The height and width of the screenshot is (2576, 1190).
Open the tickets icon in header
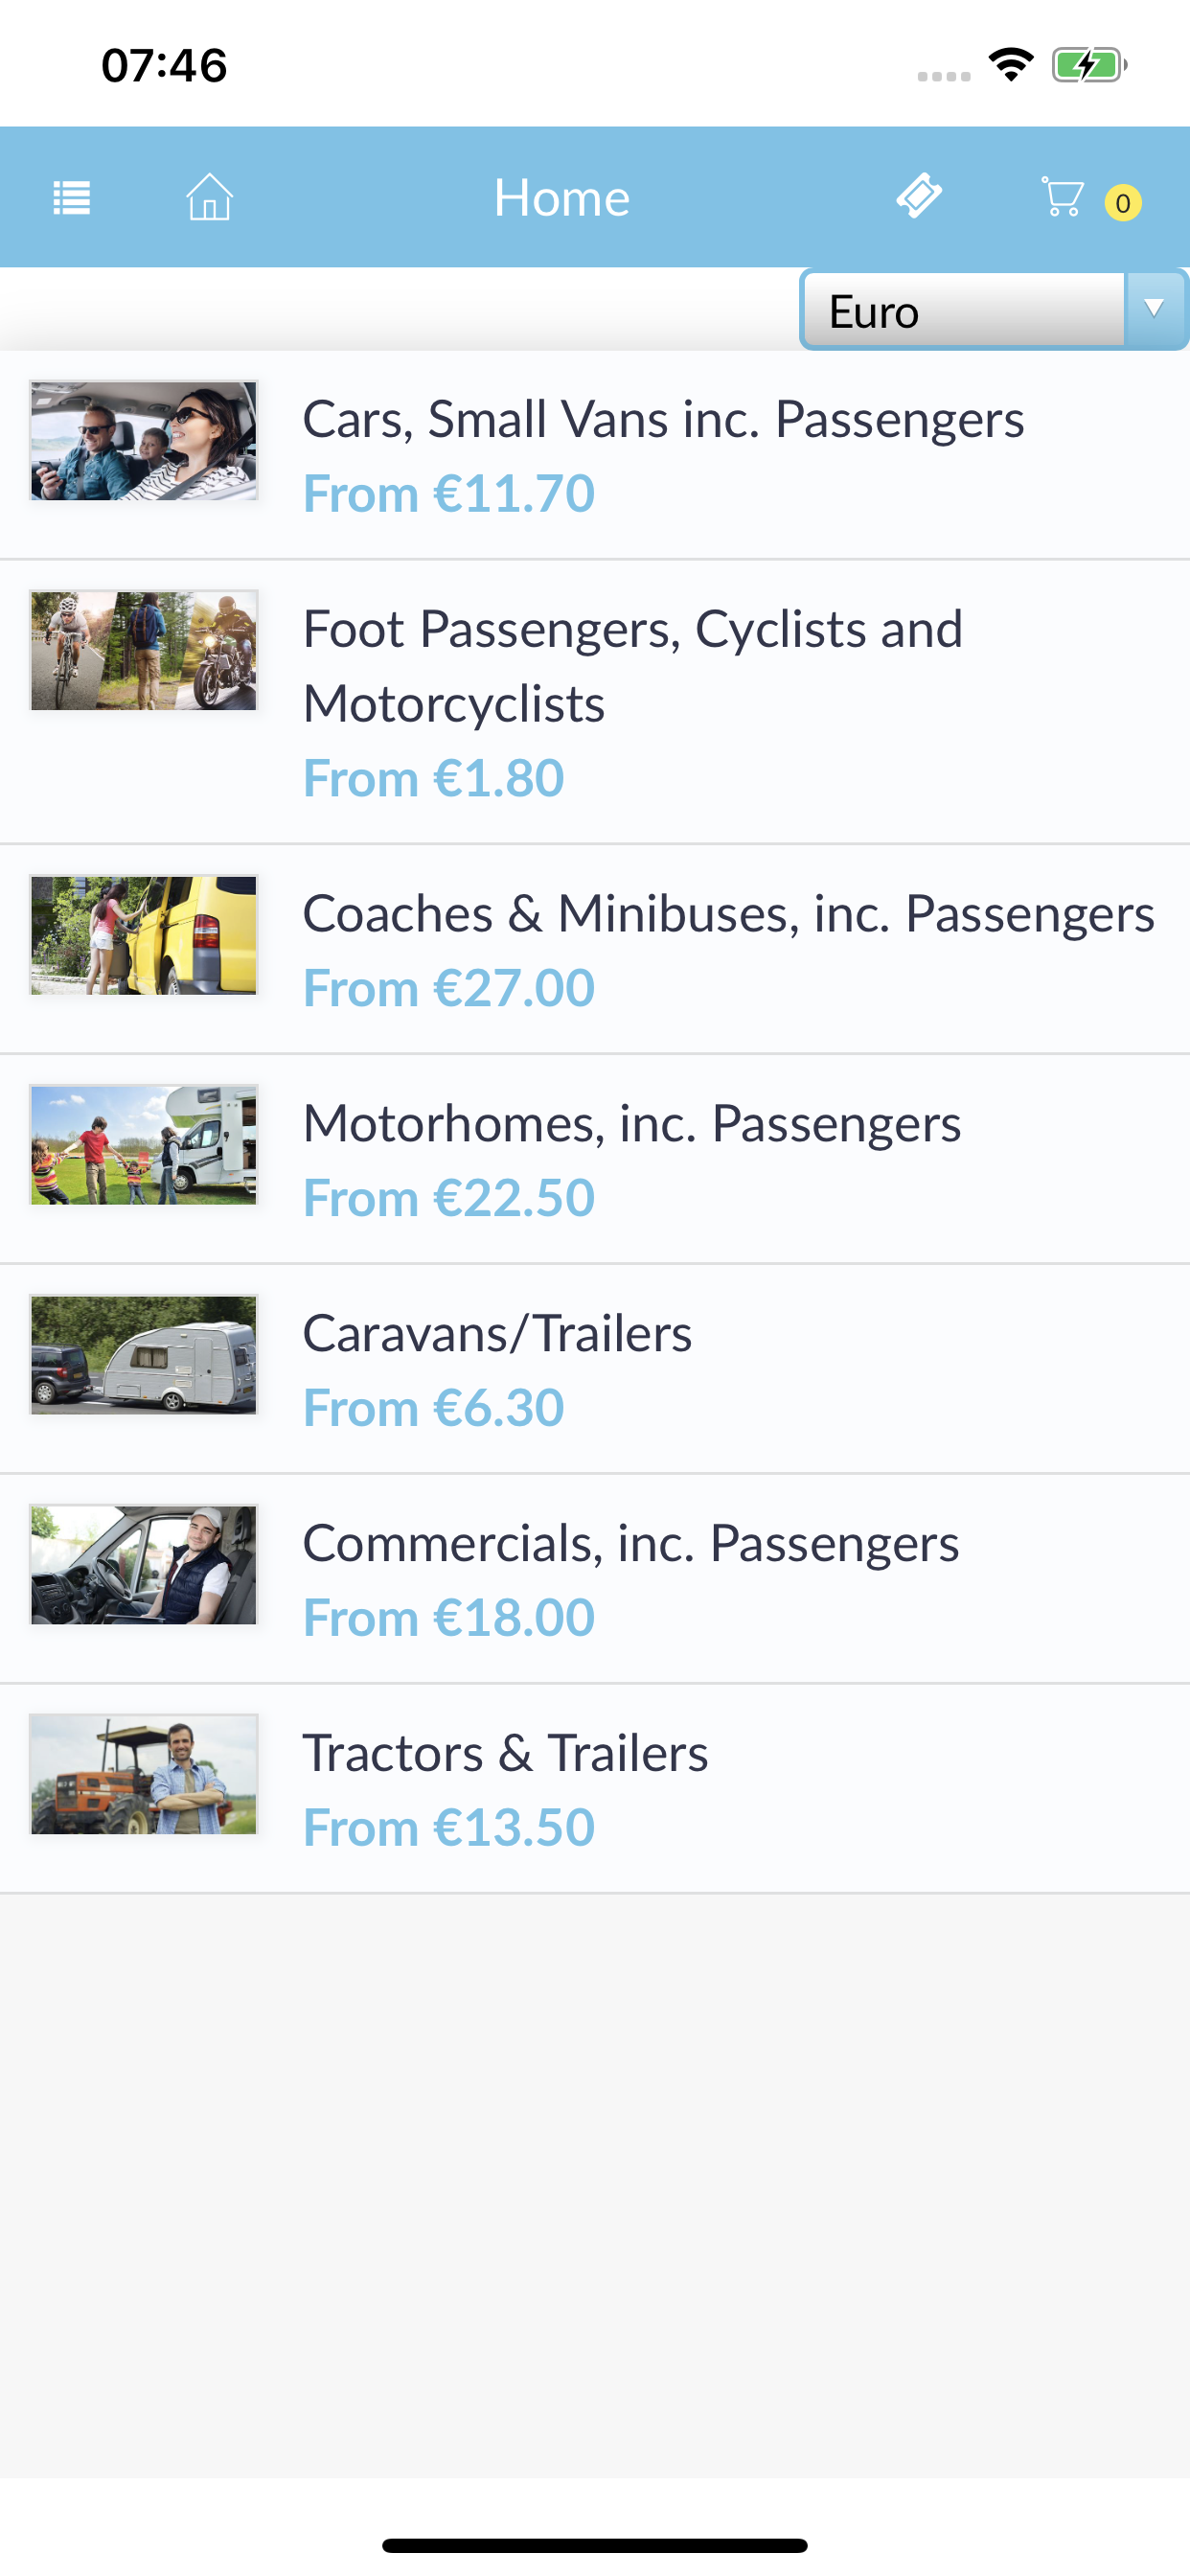click(919, 195)
